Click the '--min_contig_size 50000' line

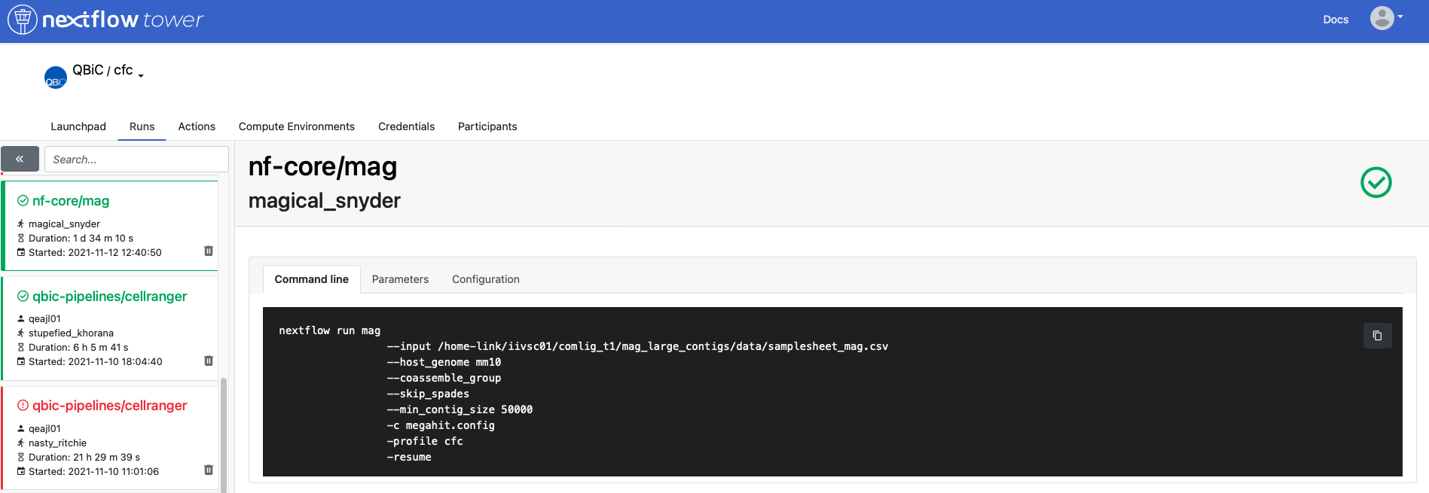(460, 409)
